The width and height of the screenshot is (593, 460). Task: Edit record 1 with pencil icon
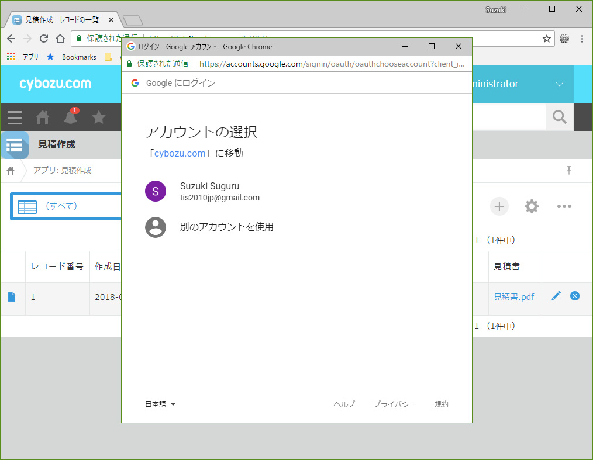tap(556, 296)
